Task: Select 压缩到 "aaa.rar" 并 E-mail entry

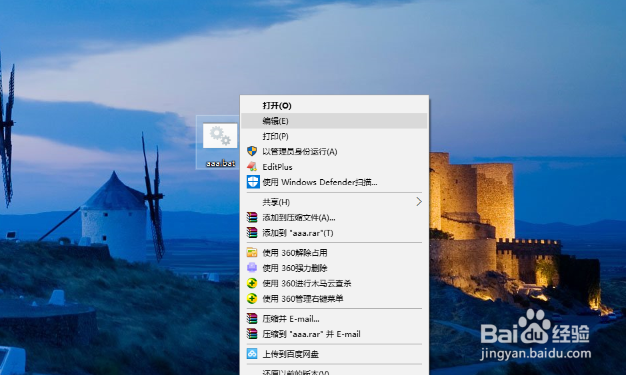Action: (x=335, y=334)
